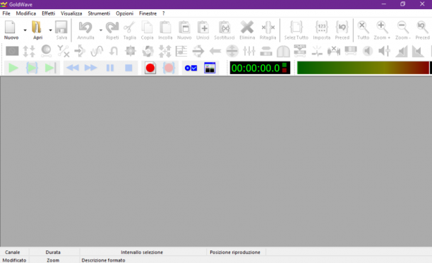Open a file with Apri

coord(37,30)
